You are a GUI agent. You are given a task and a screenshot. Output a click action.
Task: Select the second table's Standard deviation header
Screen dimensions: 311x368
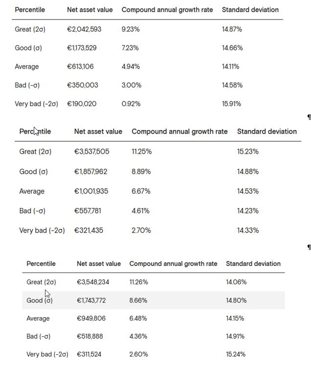[x=267, y=132]
